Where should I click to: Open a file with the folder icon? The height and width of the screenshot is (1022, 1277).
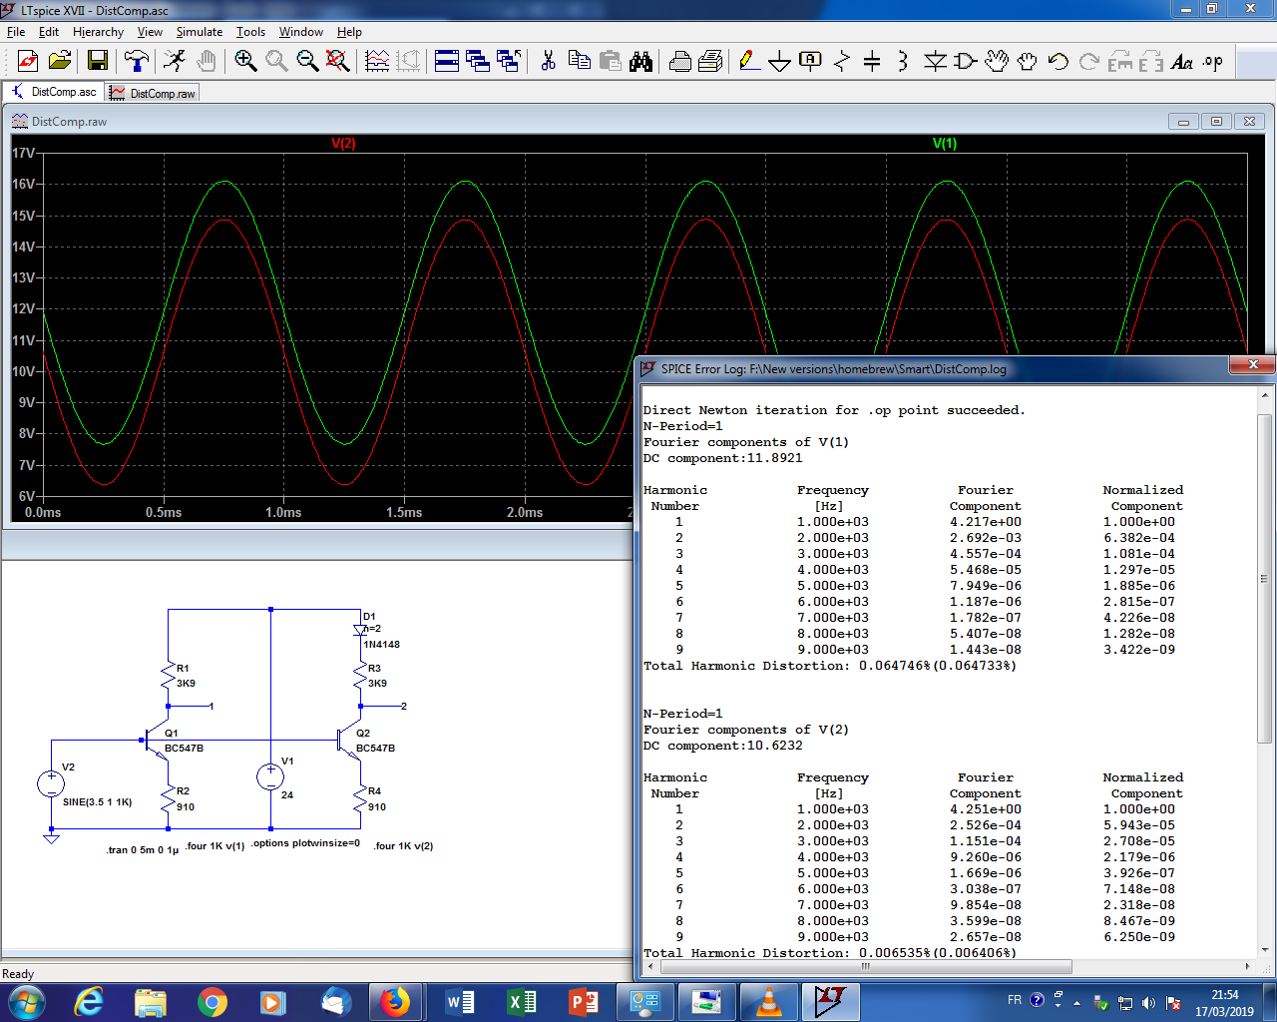[x=60, y=62]
